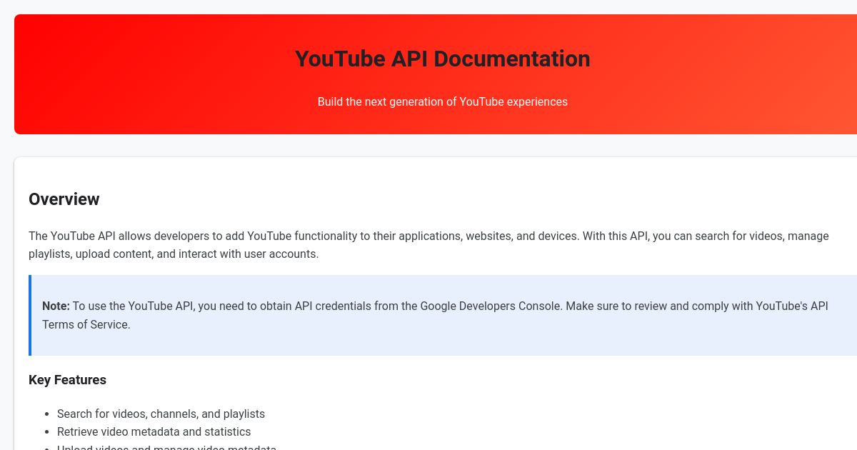Screen dimensions: 857x450
Task: Click the Google Developers Console mention
Action: (491, 306)
